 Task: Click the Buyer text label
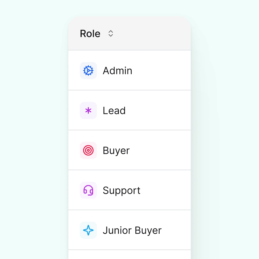[116, 150]
